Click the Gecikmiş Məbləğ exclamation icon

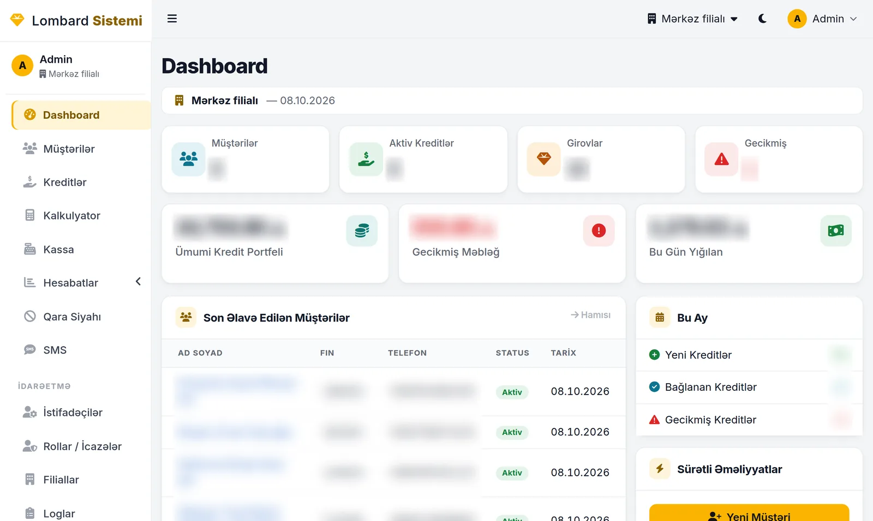click(599, 231)
